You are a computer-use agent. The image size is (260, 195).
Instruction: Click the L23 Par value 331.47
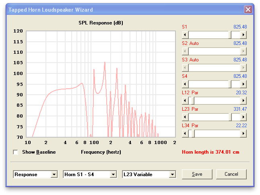point(240,109)
